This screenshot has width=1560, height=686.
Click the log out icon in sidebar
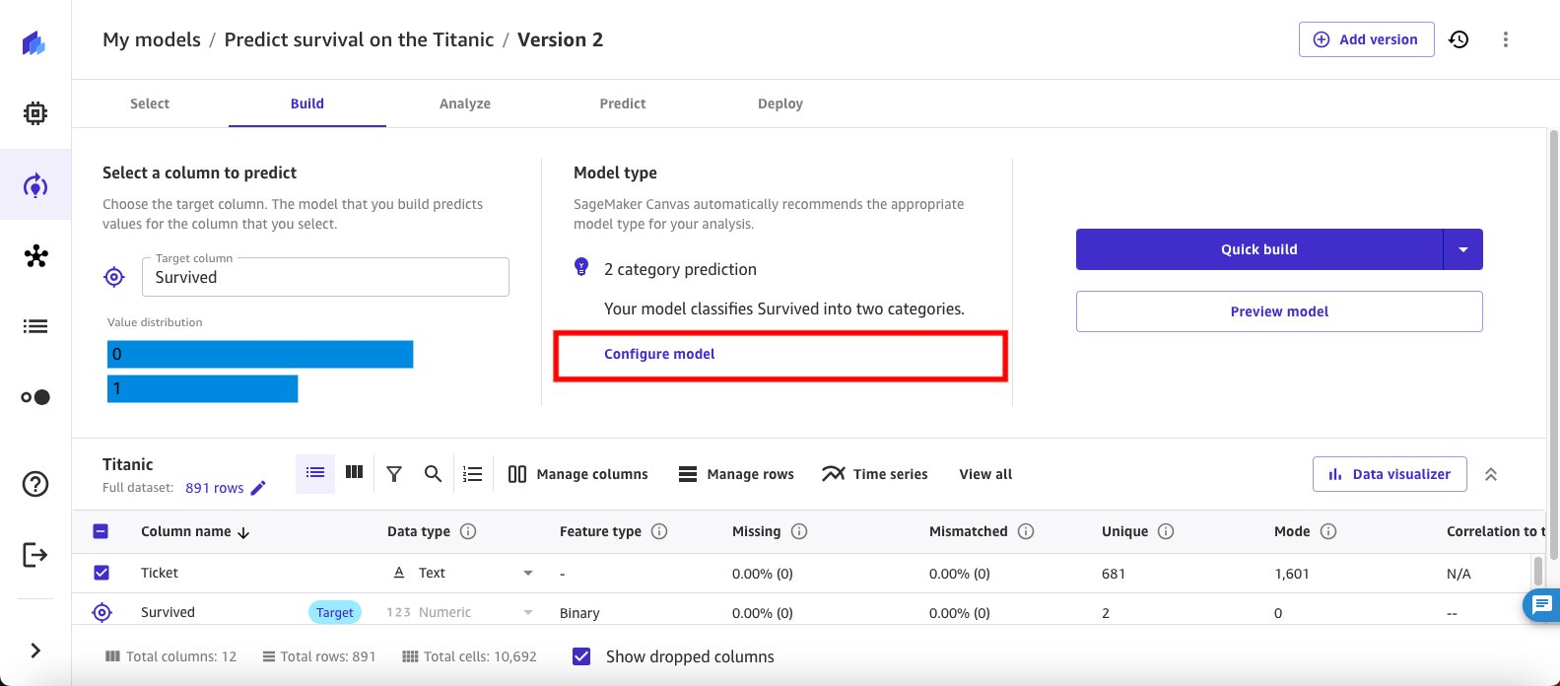(x=35, y=555)
